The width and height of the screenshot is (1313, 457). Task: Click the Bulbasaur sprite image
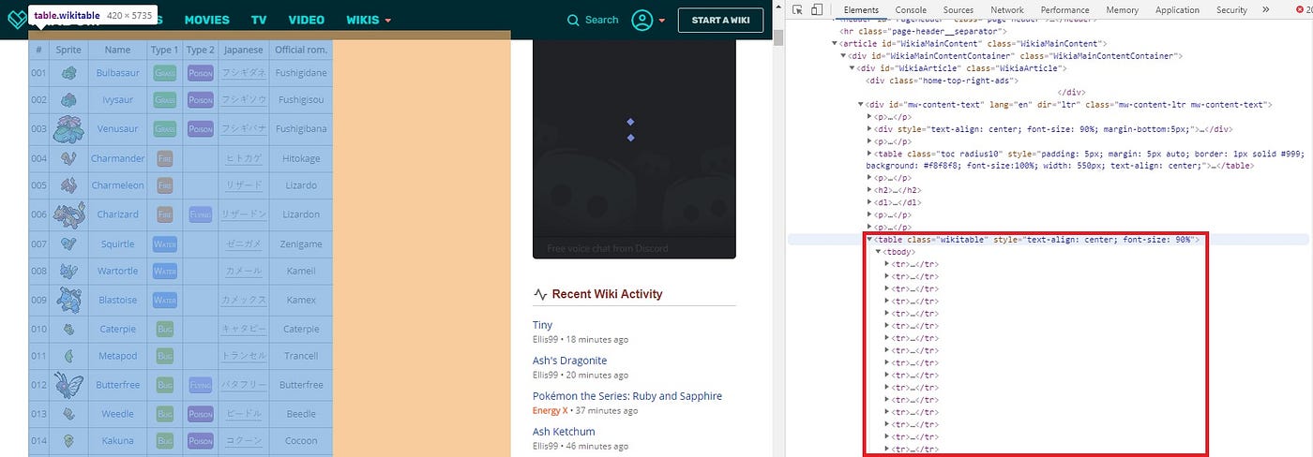pyautogui.click(x=68, y=73)
